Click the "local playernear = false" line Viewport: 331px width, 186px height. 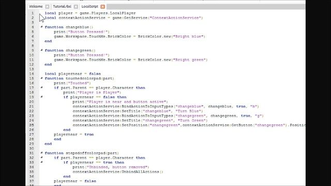coord(72,74)
